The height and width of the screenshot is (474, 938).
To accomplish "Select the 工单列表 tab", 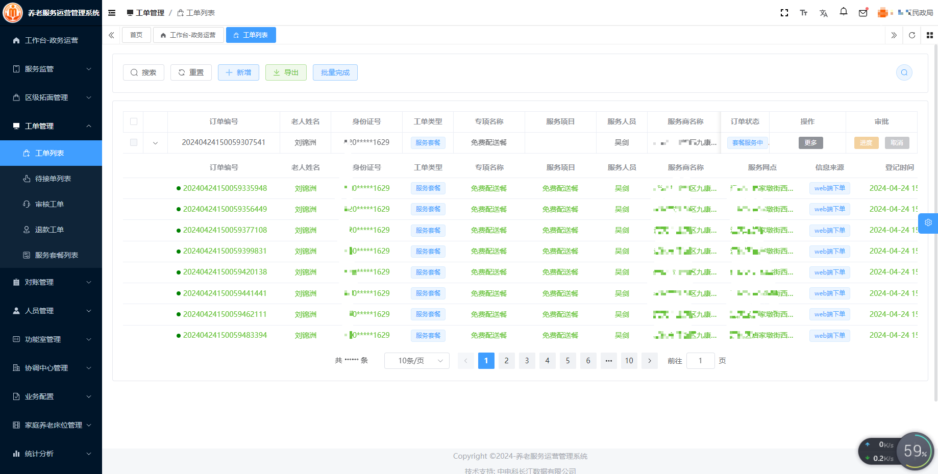I will tap(251, 35).
